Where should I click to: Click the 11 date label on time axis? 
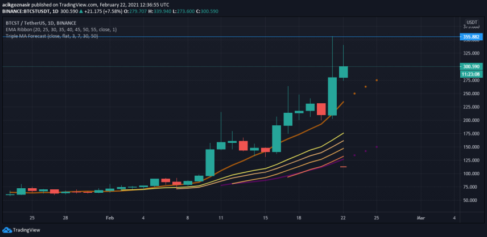[221, 218]
